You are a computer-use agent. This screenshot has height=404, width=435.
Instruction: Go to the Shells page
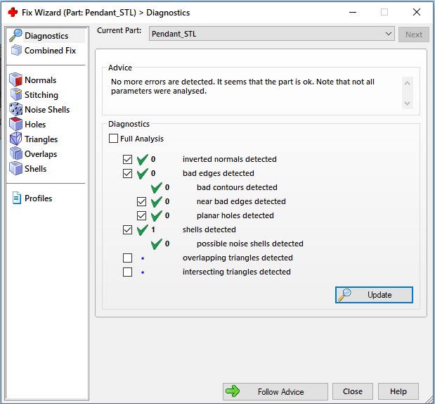35,169
